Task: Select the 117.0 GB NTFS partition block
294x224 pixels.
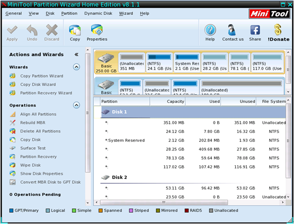Action: tap(267, 62)
